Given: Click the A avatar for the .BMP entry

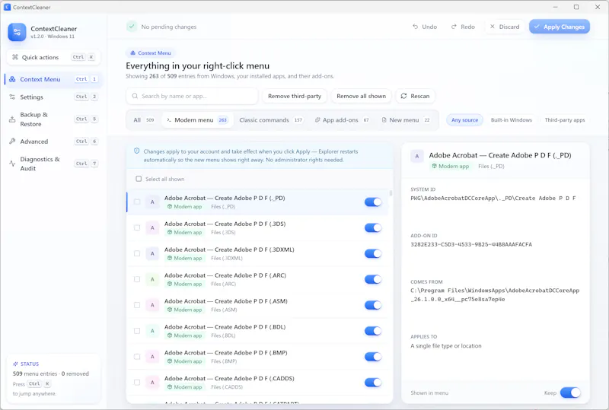Looking at the screenshot, I should pos(152,357).
